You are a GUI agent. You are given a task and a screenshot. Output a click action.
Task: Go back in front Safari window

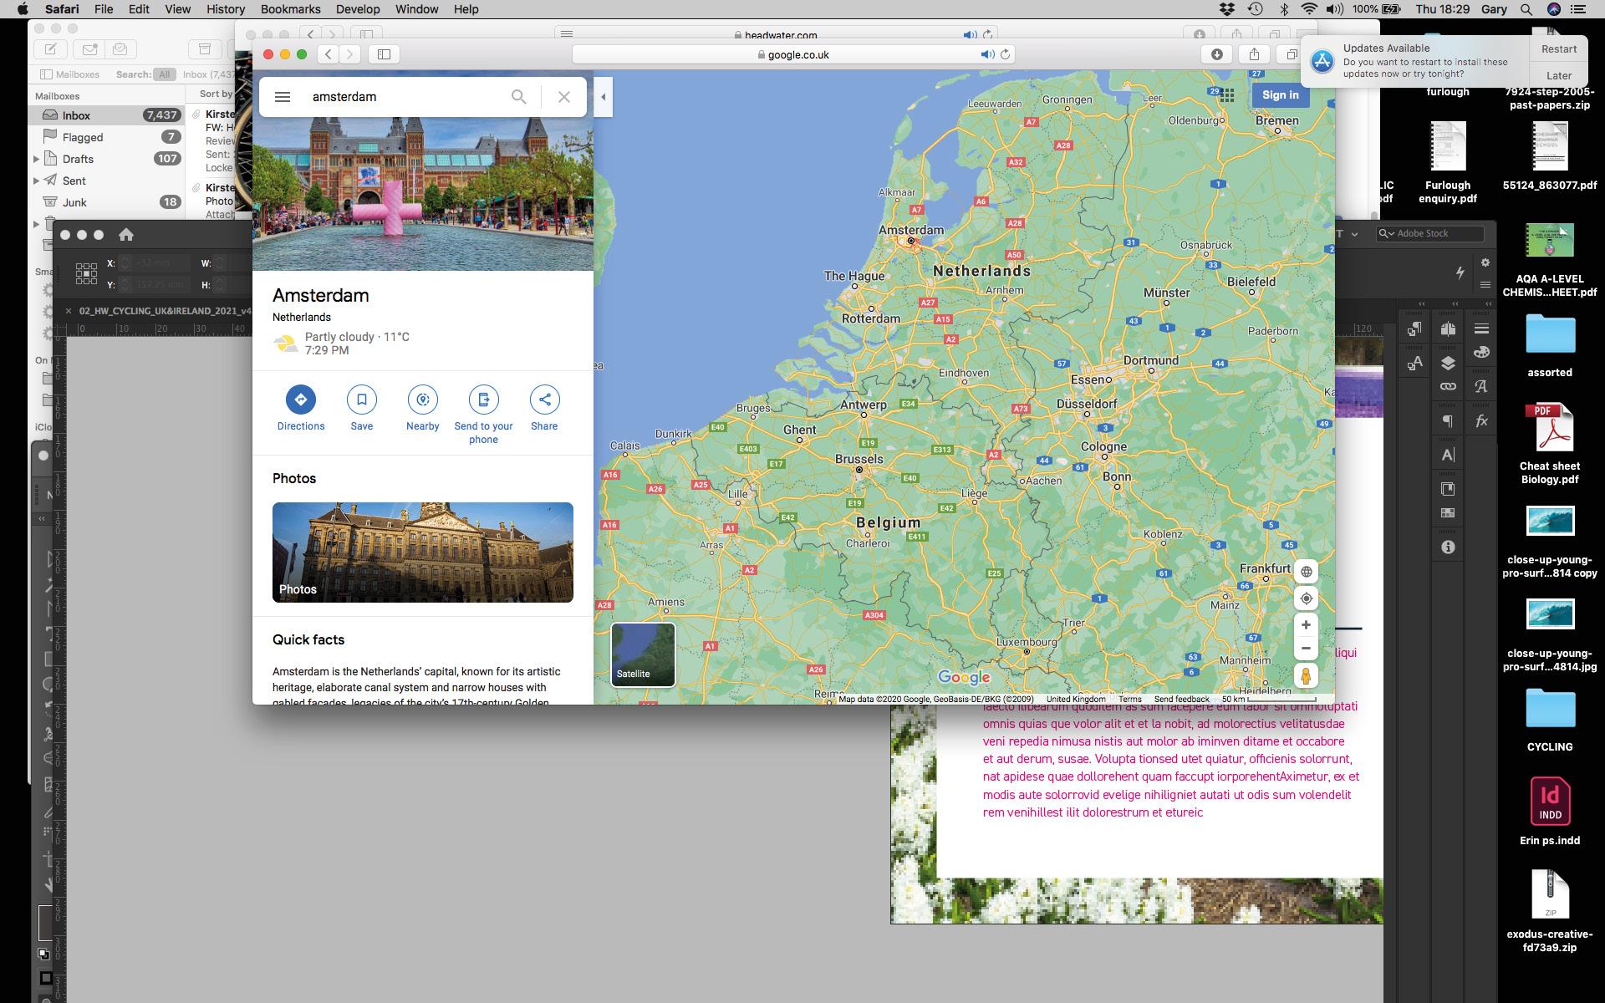tap(329, 54)
